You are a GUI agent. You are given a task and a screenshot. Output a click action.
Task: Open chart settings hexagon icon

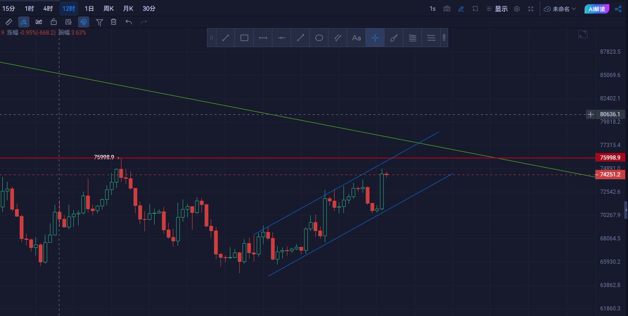point(516,9)
